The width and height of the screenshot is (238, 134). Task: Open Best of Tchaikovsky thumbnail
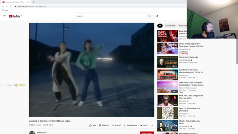click(168, 62)
